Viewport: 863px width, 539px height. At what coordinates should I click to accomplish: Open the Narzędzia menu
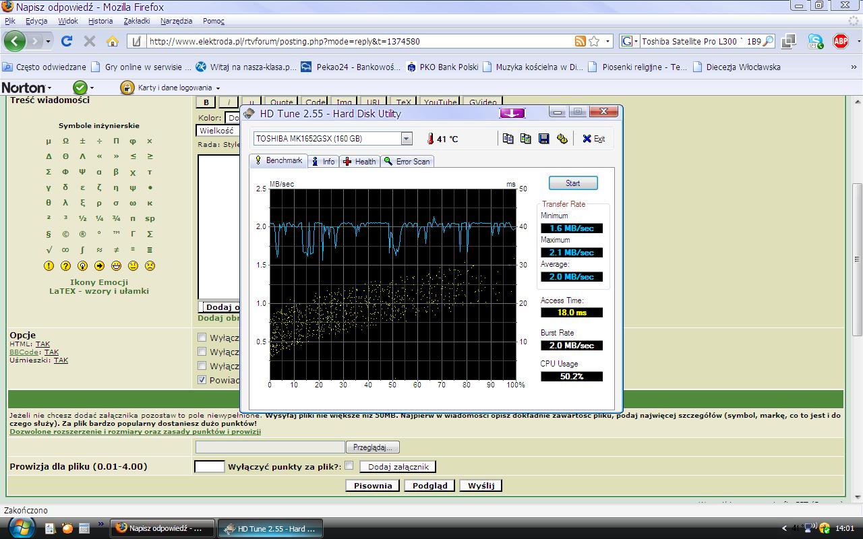(x=177, y=21)
